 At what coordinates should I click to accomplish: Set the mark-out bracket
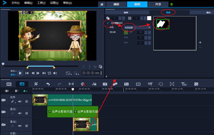point(90,67)
